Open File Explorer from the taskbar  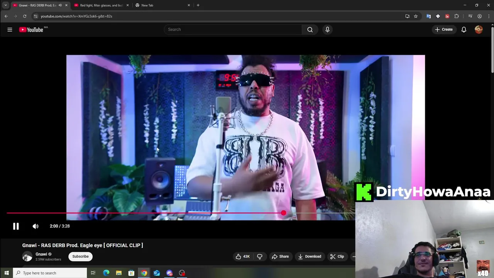[x=118, y=273]
